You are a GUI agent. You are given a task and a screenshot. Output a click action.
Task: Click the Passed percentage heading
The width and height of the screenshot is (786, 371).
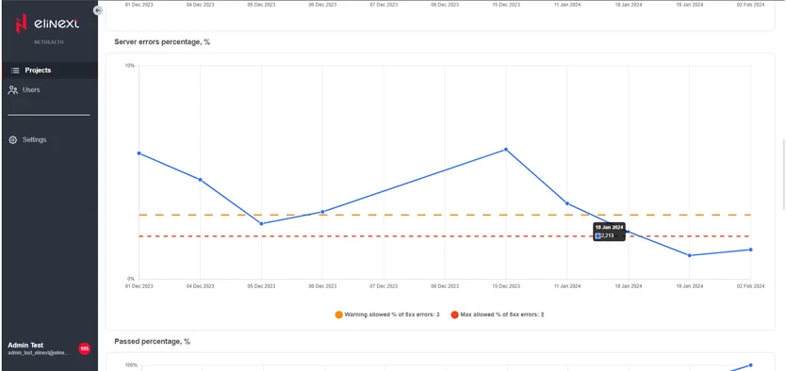(x=153, y=342)
